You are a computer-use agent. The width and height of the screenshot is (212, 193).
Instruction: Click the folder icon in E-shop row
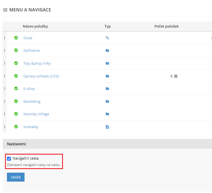pos(107,89)
